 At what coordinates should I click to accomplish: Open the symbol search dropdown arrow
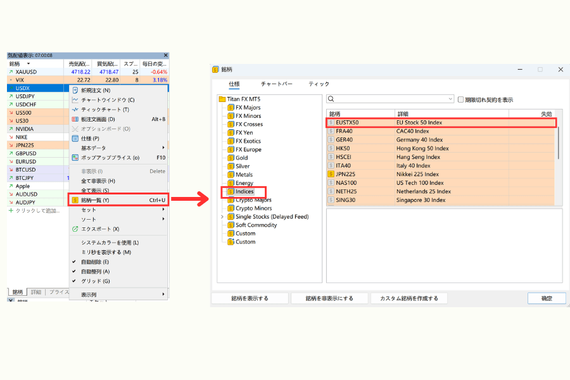(451, 99)
